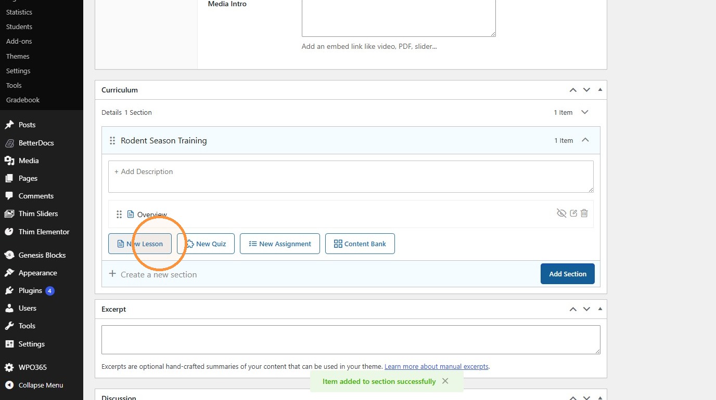Expand the curriculum details chevron
This screenshot has height=400, width=716.
585,112
